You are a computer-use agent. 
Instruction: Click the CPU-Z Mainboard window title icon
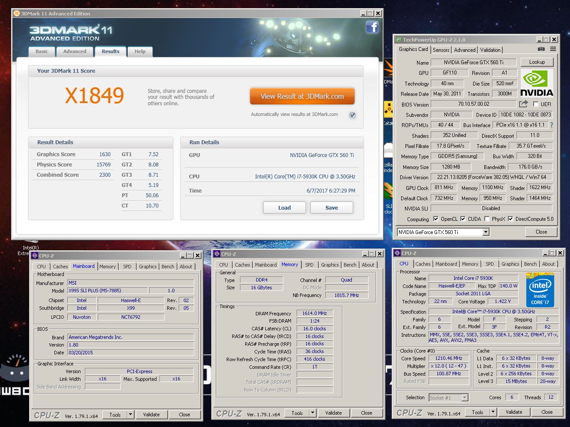point(35,255)
